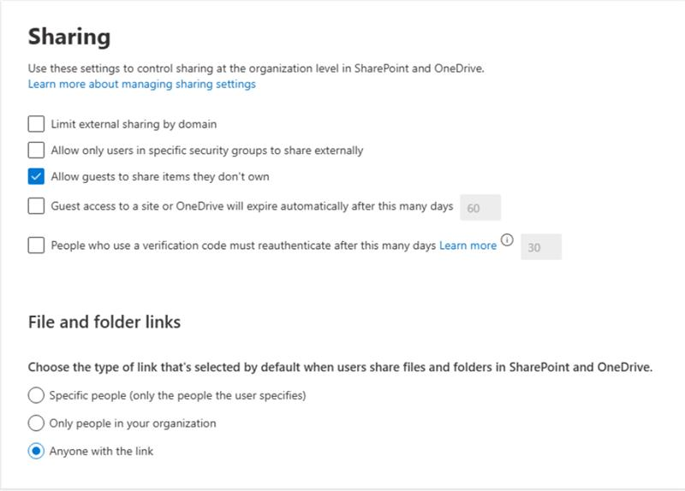
Task: Check the Limit external sharing by domain box
Action: (x=36, y=123)
